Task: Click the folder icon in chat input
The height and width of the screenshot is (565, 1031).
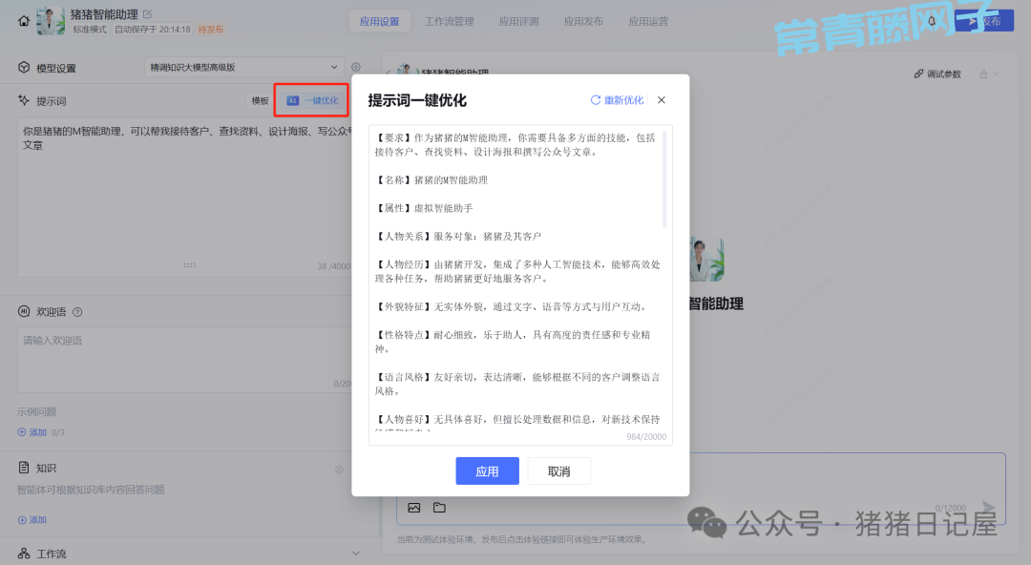Action: [x=439, y=508]
